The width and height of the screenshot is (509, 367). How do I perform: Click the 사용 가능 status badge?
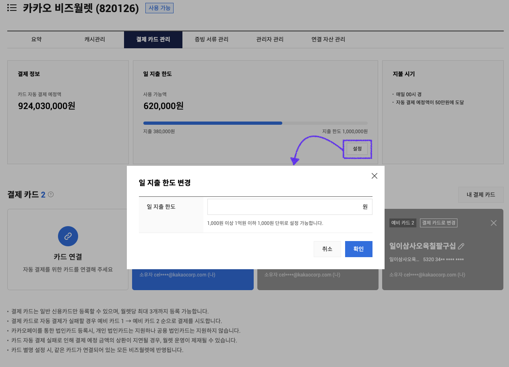pos(159,8)
